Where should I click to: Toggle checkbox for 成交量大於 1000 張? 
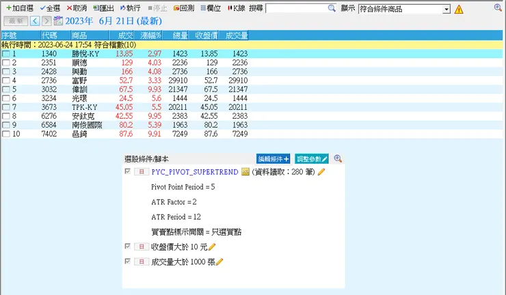127,261
